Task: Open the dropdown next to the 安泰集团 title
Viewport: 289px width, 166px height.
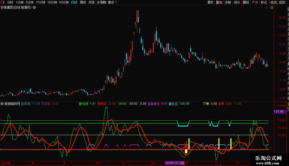Action: [x=34, y=7]
